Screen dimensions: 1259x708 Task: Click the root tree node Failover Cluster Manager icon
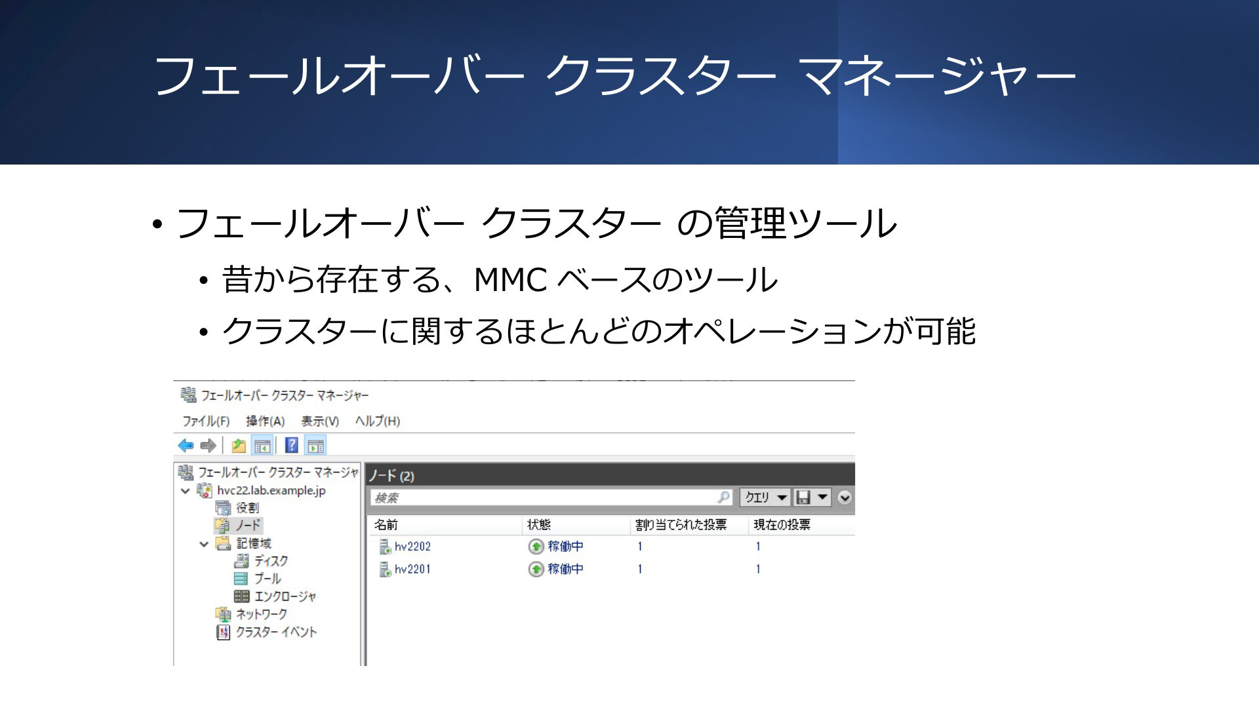point(186,472)
